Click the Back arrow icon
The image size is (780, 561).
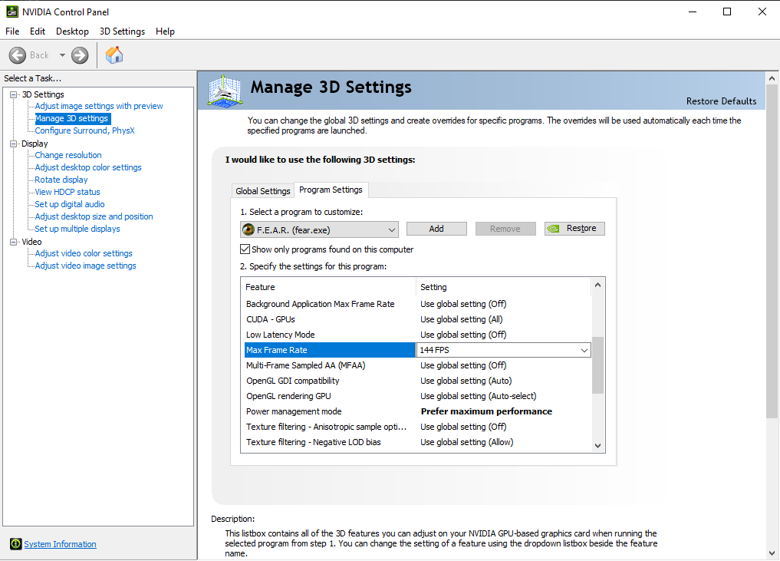point(18,55)
